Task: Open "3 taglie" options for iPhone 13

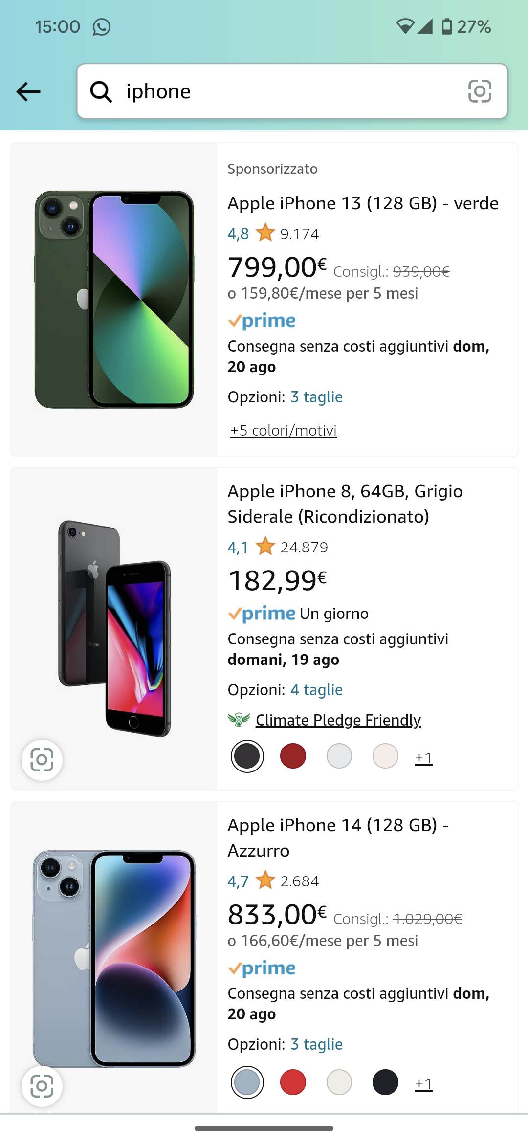Action: pyautogui.click(x=316, y=397)
